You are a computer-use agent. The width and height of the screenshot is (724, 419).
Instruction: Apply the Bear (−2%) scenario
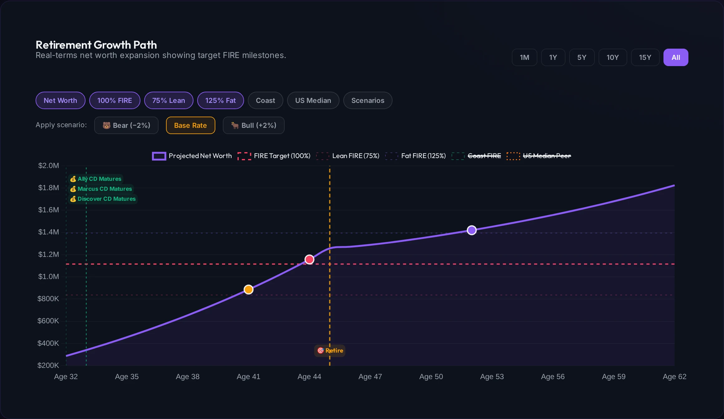[x=126, y=125]
